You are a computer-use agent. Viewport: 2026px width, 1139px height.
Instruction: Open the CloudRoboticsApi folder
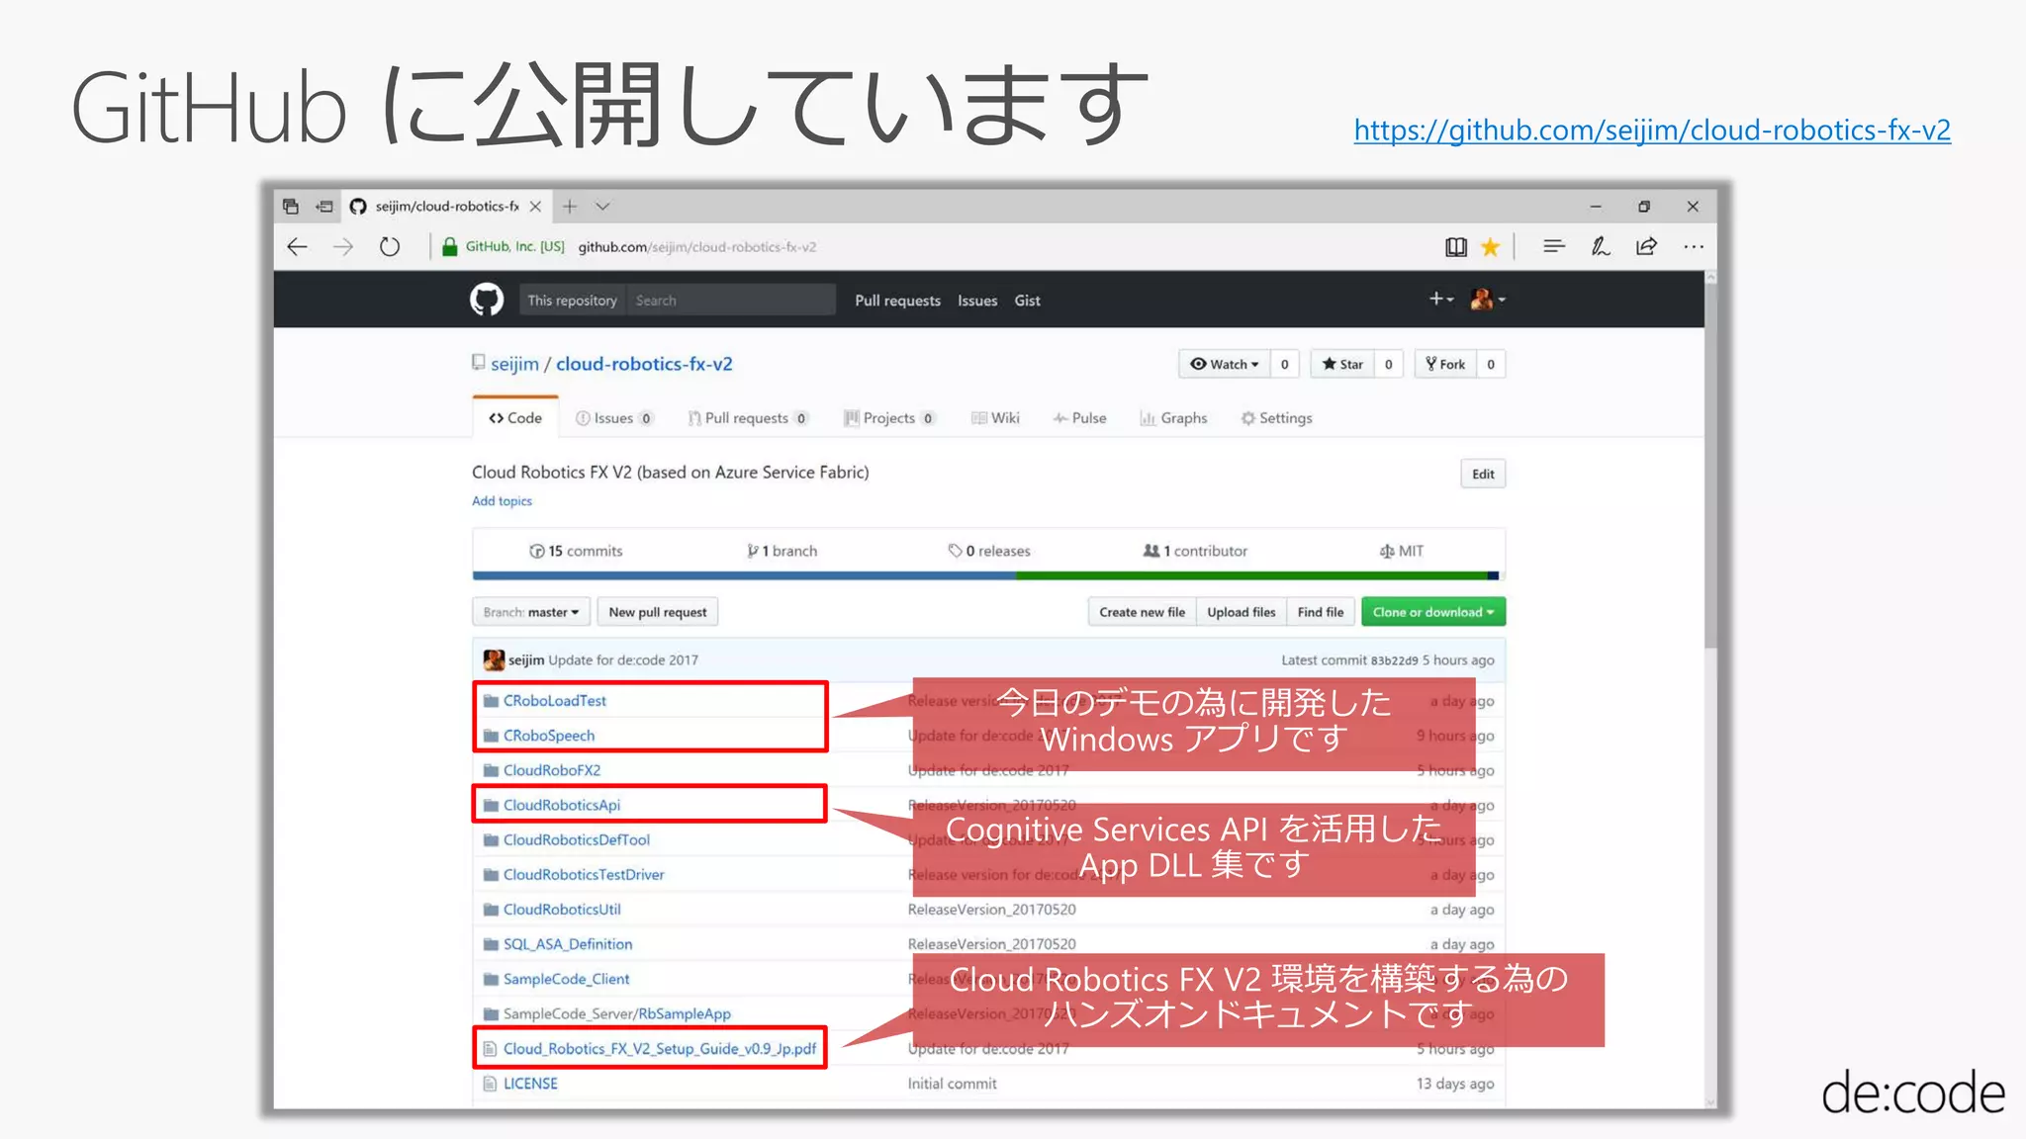coord(562,805)
